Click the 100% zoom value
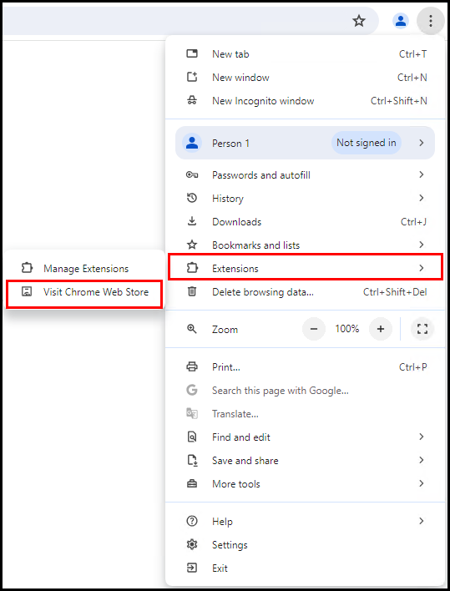Image resolution: width=450 pixels, height=591 pixels. tap(347, 329)
